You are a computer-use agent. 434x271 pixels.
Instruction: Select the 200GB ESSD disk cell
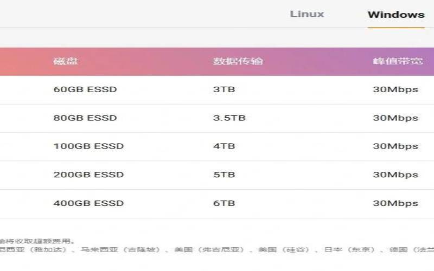(88, 175)
